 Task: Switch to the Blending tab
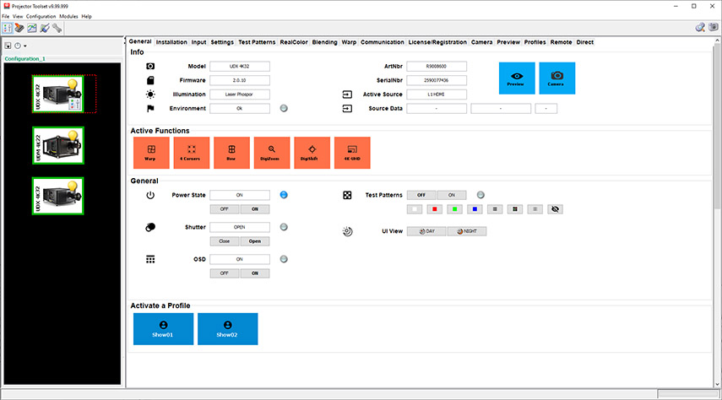(x=324, y=41)
